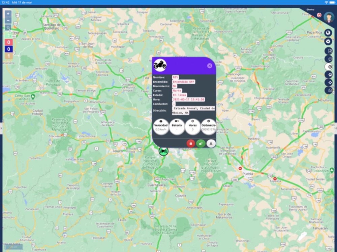Click the green motorcycle marker on map
The width and height of the screenshot is (337, 252).
[163, 151]
